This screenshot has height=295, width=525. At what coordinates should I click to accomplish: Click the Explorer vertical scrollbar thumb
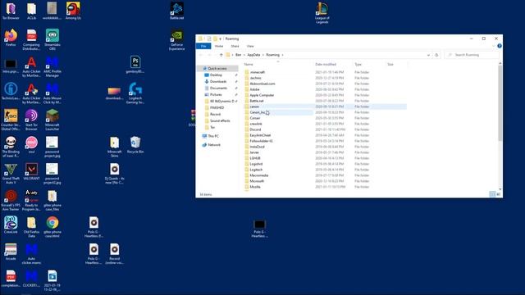pyautogui.click(x=500, y=103)
